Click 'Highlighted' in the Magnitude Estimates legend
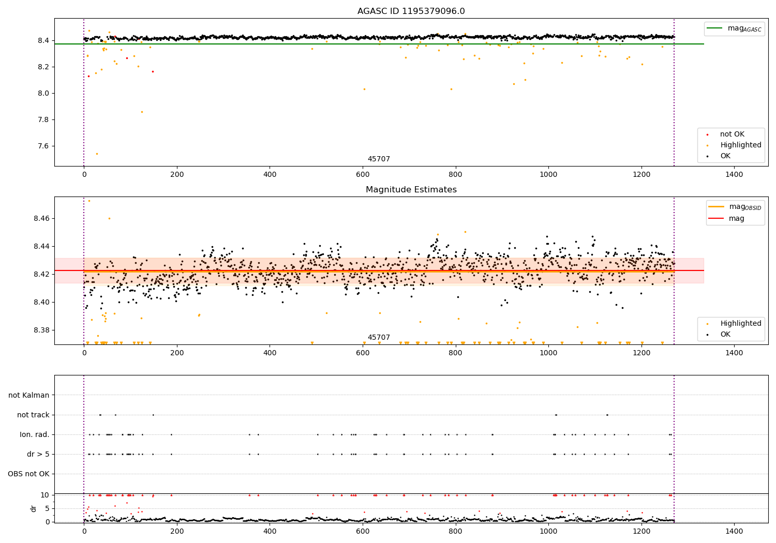 741,324
